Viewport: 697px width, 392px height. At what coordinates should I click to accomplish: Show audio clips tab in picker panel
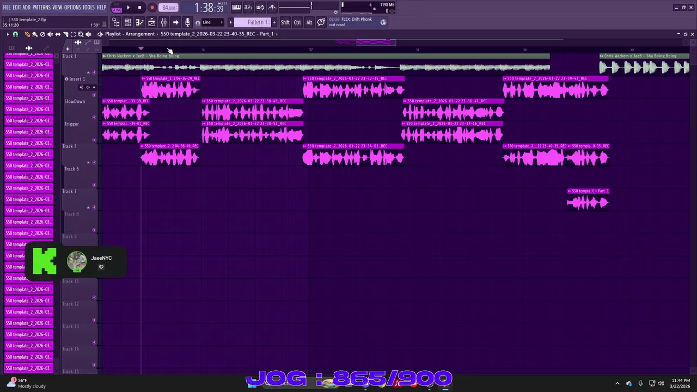[29, 48]
